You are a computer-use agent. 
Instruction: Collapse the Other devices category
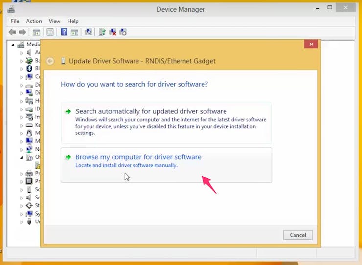pyautogui.click(x=21, y=157)
